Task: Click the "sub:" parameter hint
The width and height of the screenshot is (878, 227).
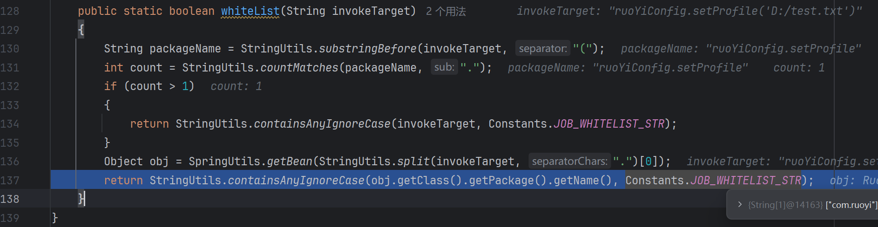Action: click(x=444, y=67)
